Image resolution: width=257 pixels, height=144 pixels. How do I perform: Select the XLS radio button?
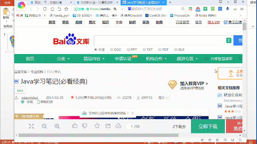pos(176,49)
